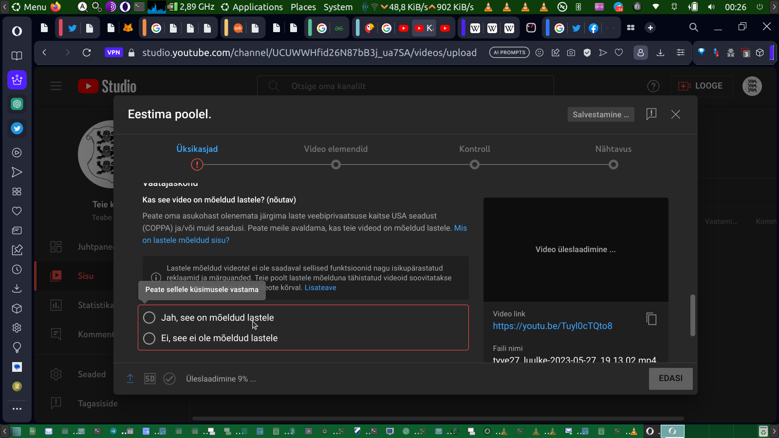Screen dimensions: 779x438
Task: Click the SD processing status icon
Action: [x=150, y=379]
